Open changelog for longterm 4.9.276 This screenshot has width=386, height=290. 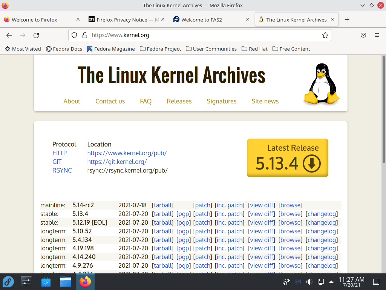322,265
